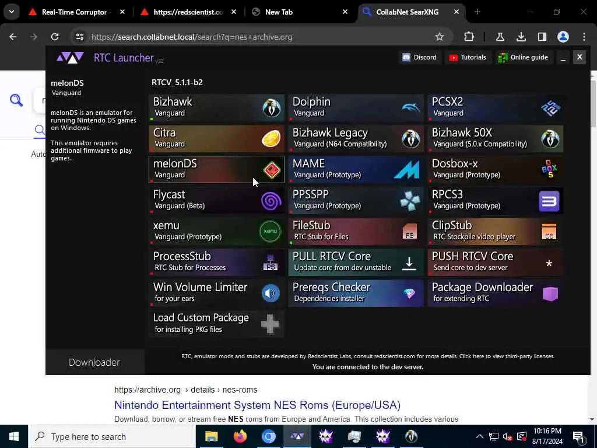Open ClipStub Stockpile video player tile
Viewport: 597px width, 448px height.
(495, 231)
